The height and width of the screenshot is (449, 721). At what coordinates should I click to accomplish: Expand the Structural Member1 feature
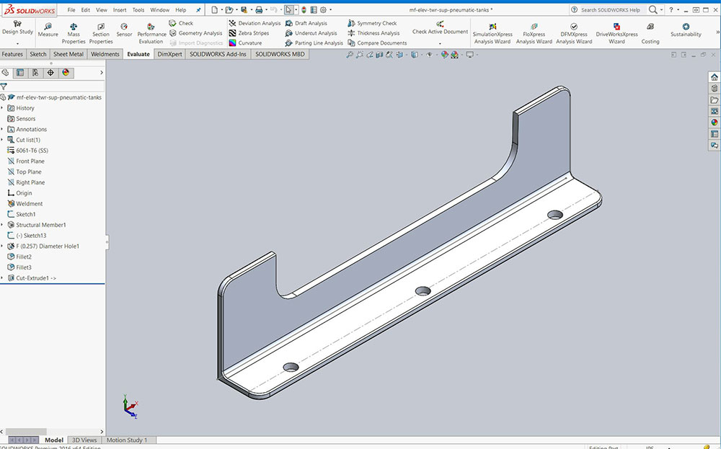pyautogui.click(x=2, y=225)
